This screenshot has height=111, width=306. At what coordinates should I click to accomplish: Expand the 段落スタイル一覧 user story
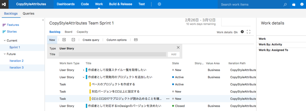click(84, 70)
